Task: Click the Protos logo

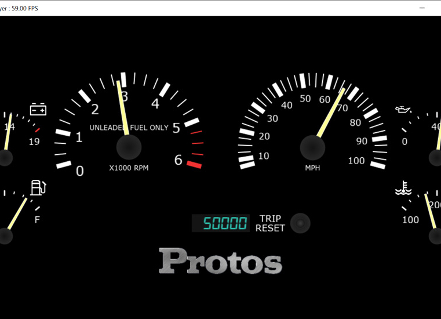Action: 220,261
